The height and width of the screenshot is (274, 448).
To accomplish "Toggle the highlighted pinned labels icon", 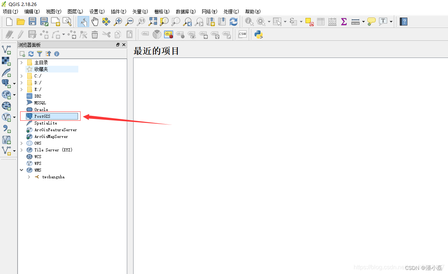I will point(169,34).
